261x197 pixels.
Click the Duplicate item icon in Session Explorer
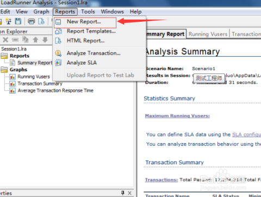click(26, 40)
